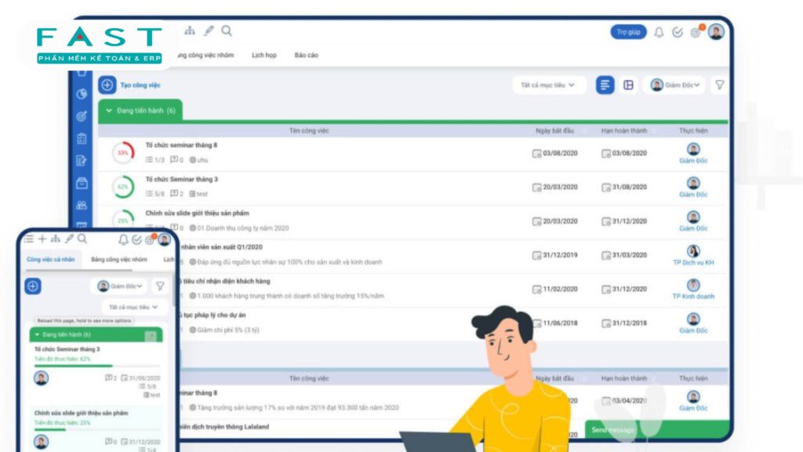
Task: Tap the plus icon in mobile top bar
Action: click(x=42, y=239)
